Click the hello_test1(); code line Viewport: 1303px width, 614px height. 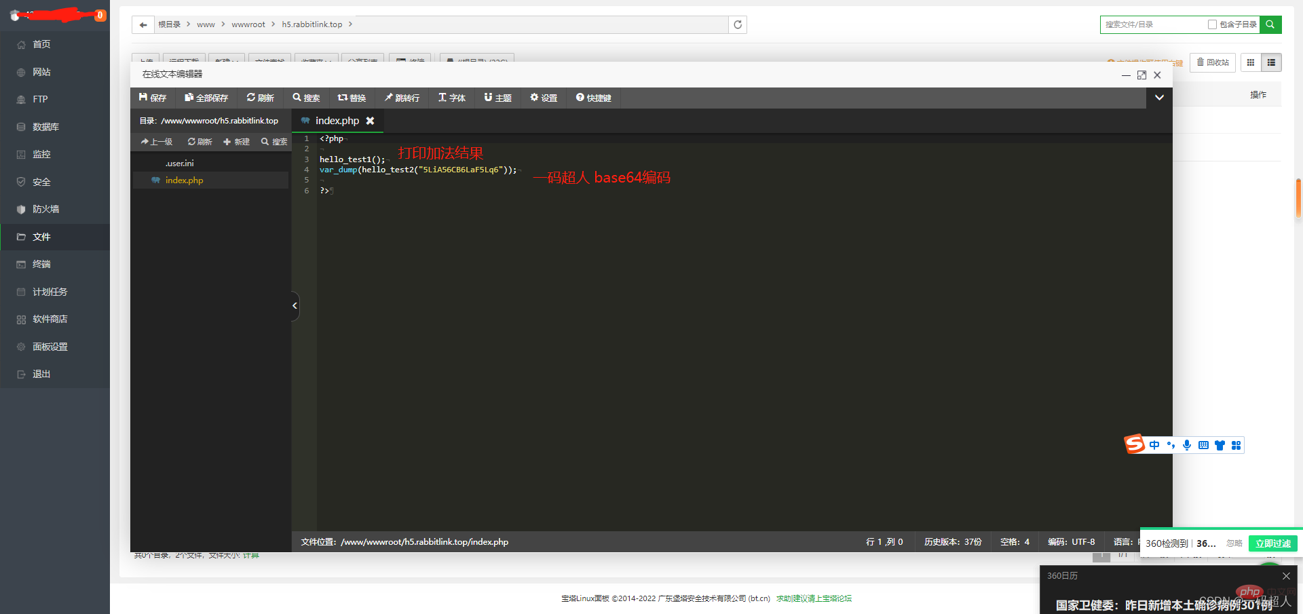(352, 159)
